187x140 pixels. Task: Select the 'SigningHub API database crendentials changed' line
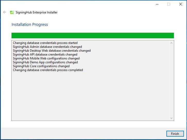pyautogui.click(x=45, y=55)
